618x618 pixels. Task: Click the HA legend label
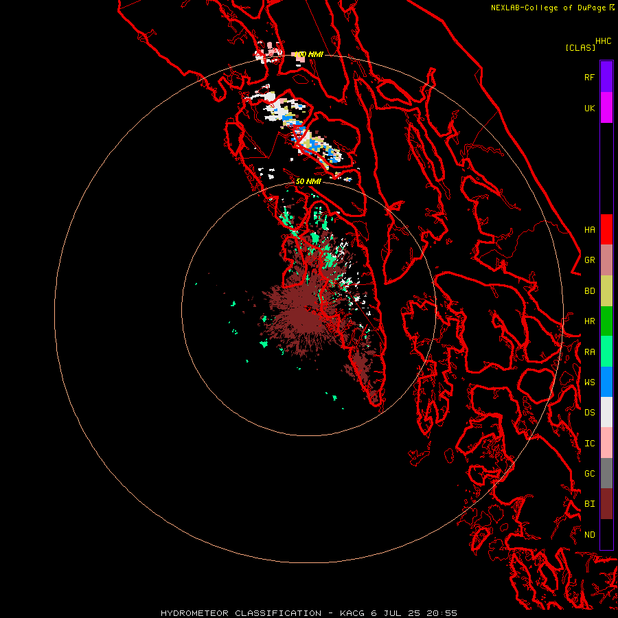pos(589,230)
